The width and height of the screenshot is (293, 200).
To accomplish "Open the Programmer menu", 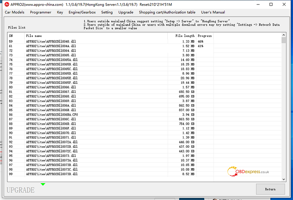I will pyautogui.click(x=41, y=12).
